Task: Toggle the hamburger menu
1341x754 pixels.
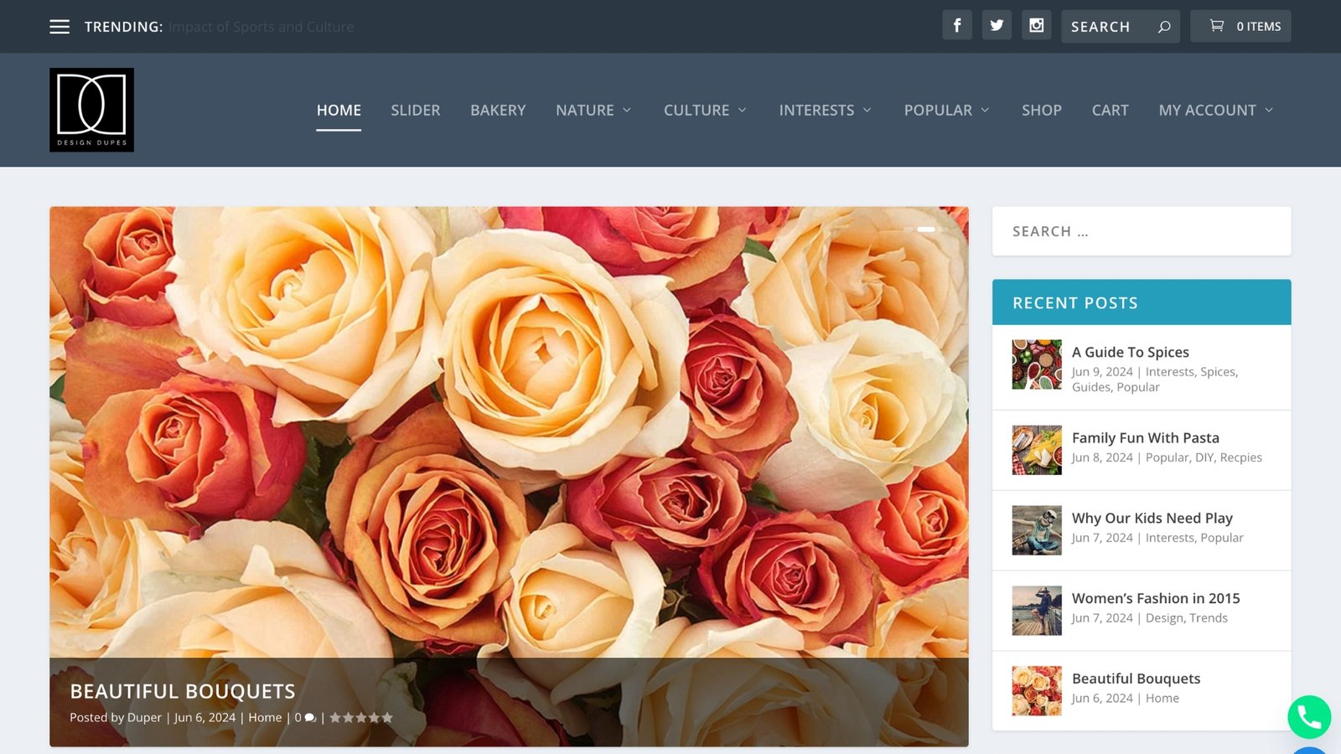Action: coord(60,26)
